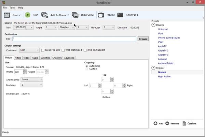Viewport: 205px width, 137px height.
Task: Click the Options label in presets panel
Action: pyautogui.click(x=192, y=123)
